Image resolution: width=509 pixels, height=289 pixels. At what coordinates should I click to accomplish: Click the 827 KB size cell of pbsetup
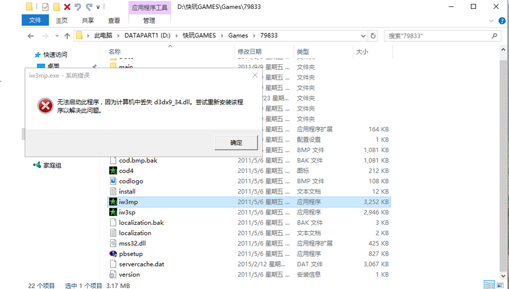tap(378, 254)
